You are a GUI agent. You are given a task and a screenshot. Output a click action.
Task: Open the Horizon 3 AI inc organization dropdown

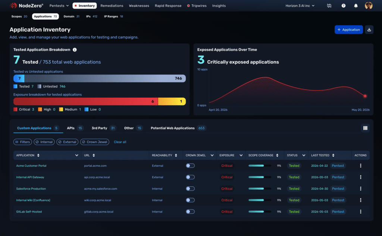coord(300,6)
